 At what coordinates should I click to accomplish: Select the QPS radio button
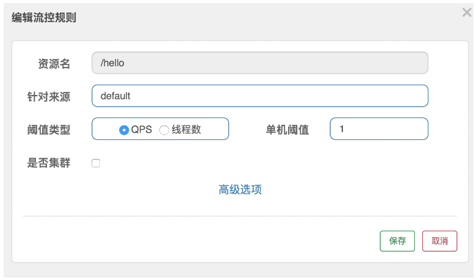pos(124,130)
